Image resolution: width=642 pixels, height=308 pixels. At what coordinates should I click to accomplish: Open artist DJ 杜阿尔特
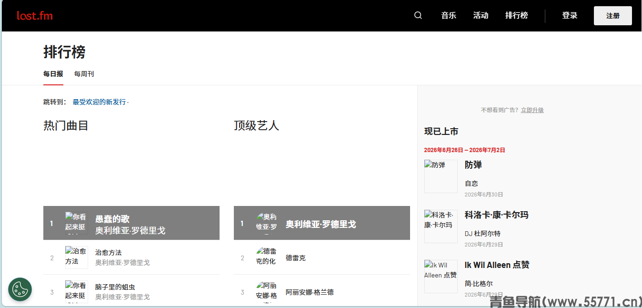[x=482, y=234]
